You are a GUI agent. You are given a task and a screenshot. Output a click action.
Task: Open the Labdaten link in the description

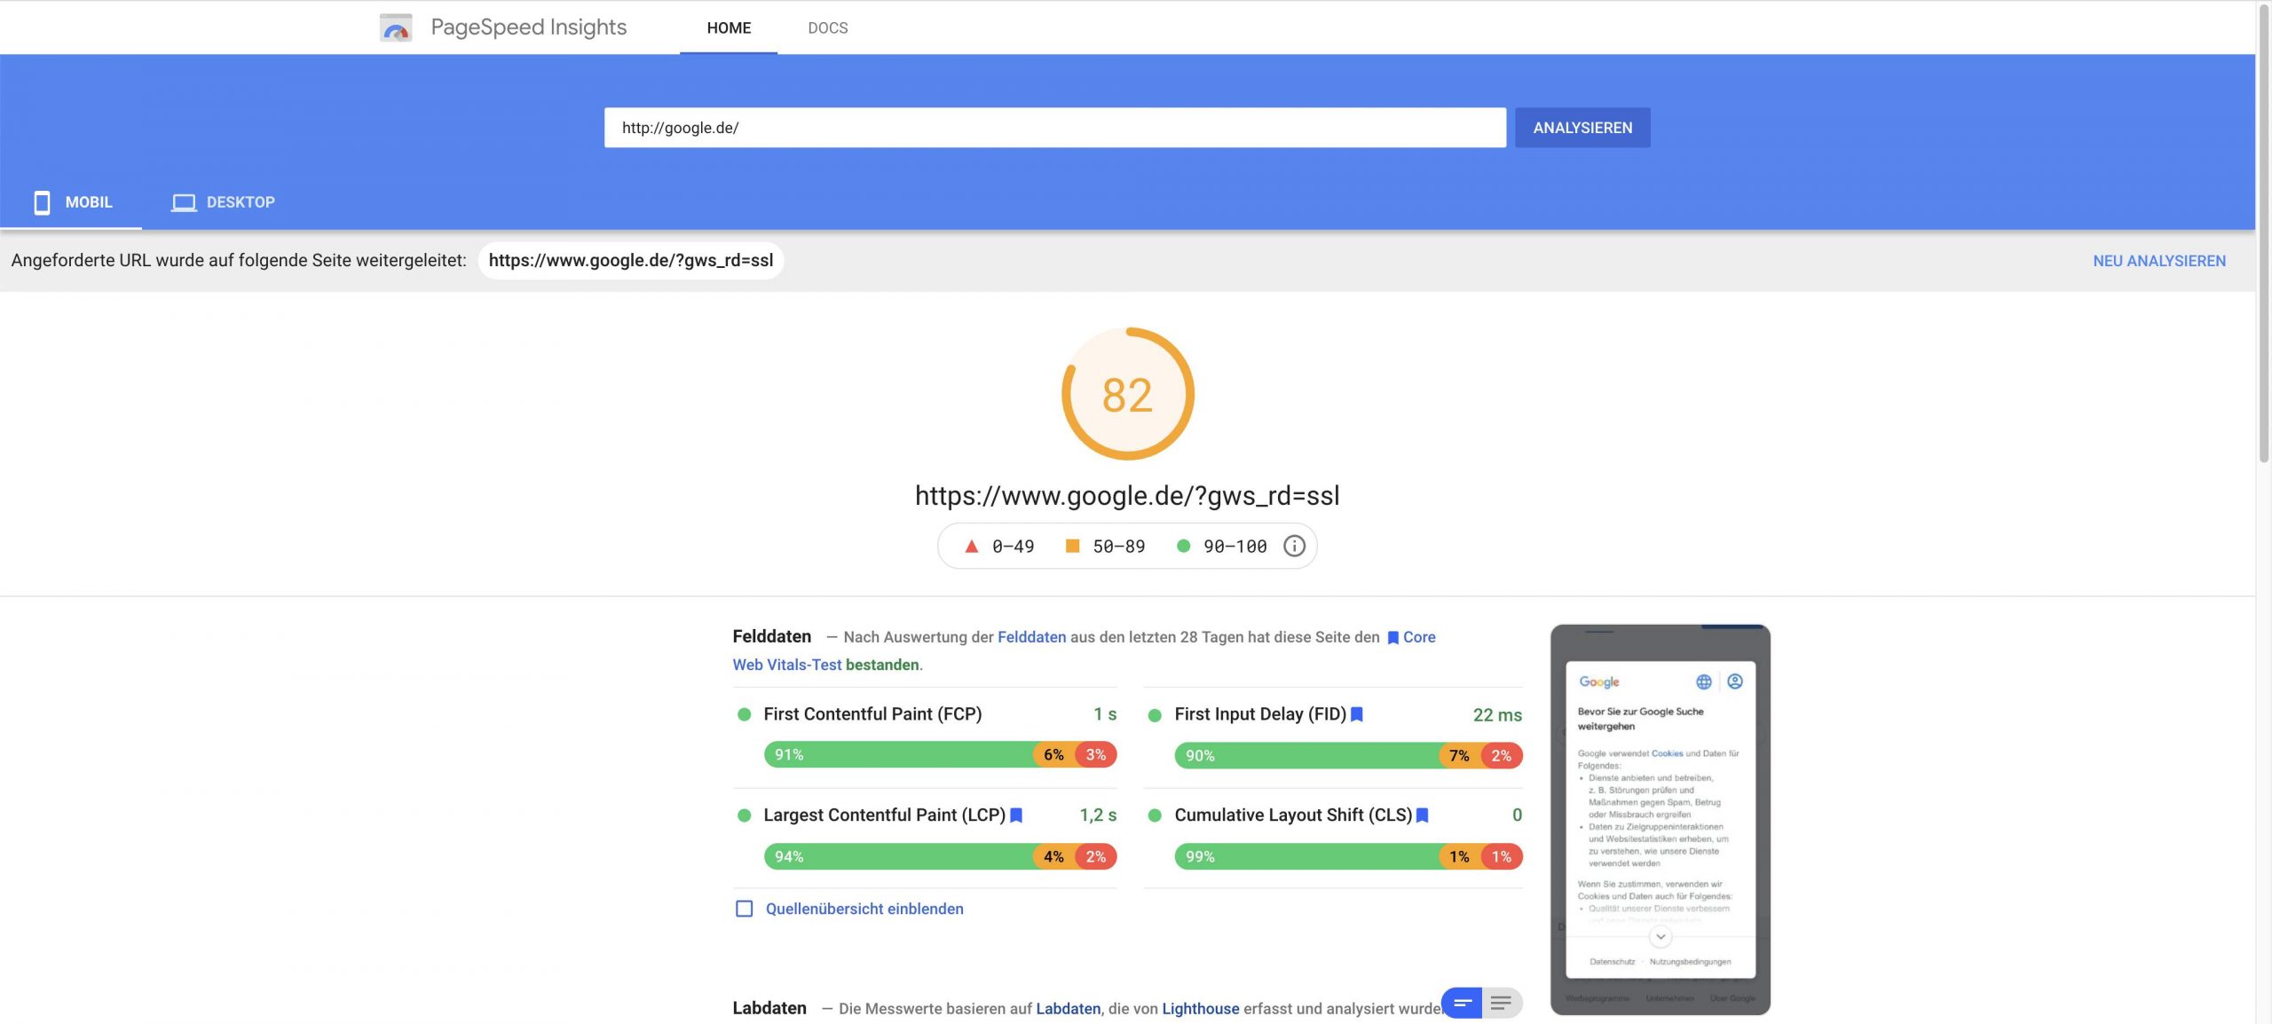coord(1068,1008)
